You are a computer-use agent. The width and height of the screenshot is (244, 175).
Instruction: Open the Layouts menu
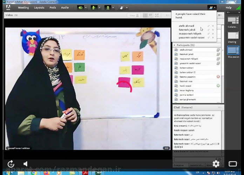39,7
